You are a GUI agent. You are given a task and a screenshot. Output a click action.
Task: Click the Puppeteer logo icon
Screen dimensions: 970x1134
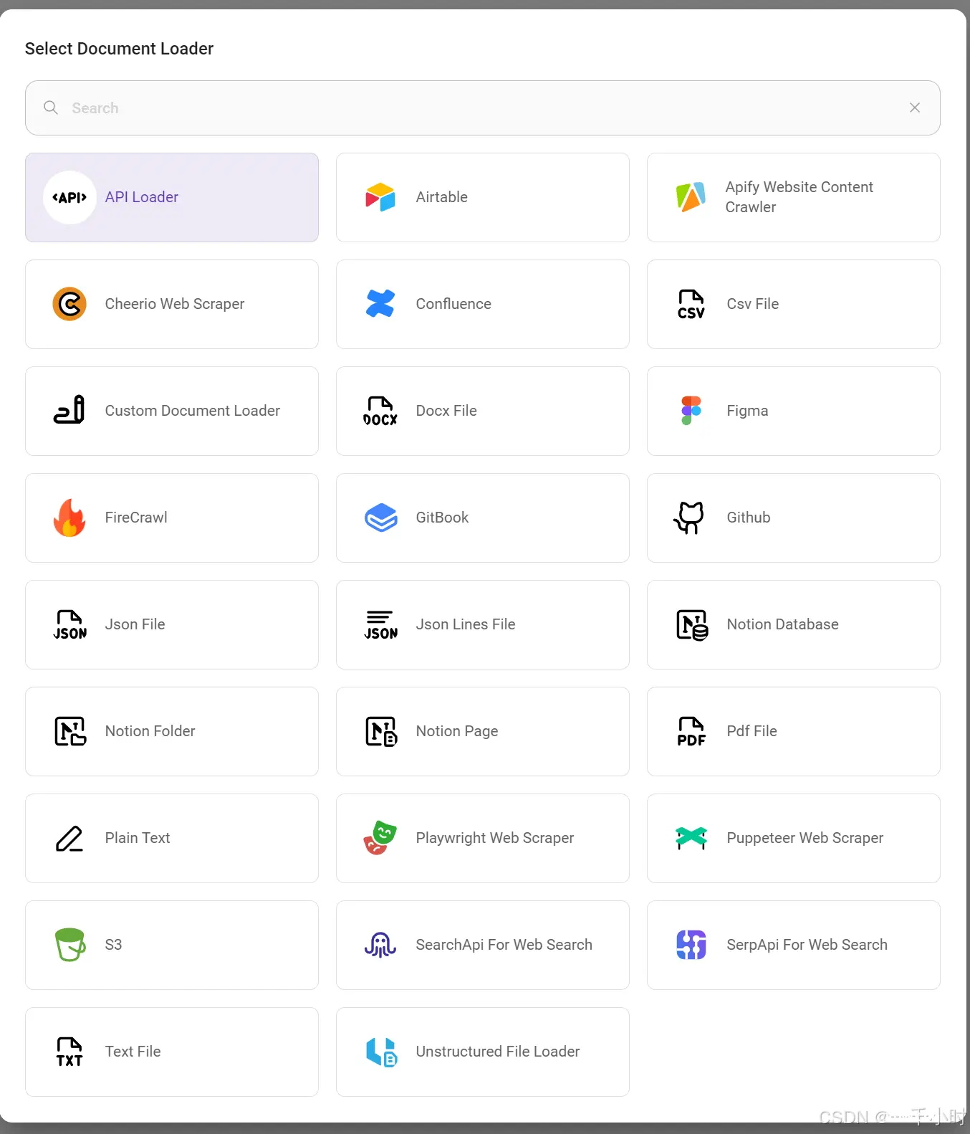click(691, 837)
